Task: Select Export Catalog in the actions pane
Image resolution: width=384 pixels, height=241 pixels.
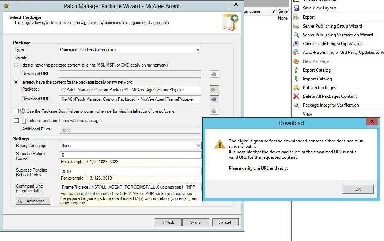Action: [x=317, y=70]
